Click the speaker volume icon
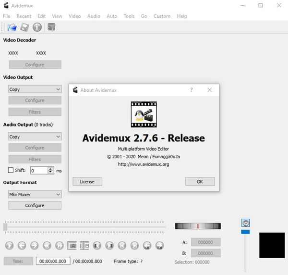 click(x=246, y=223)
